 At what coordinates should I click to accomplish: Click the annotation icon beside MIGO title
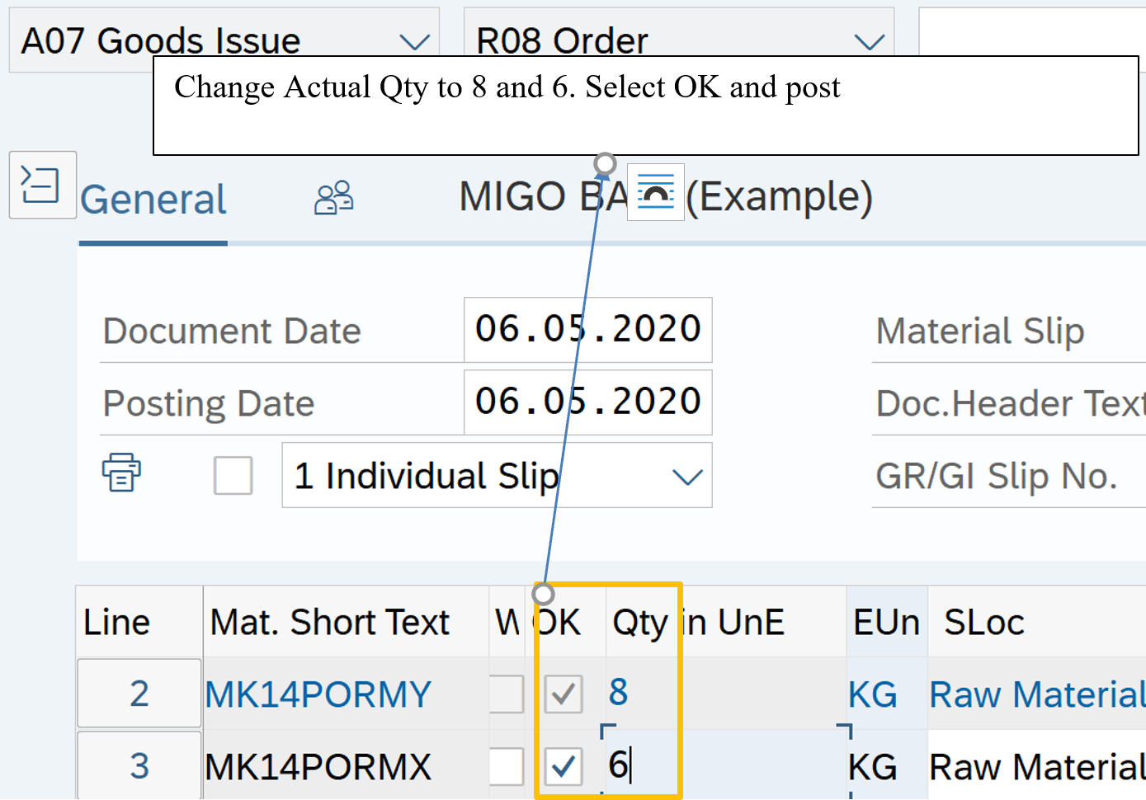point(655,193)
